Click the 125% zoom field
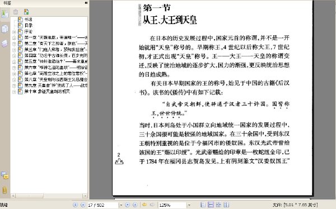 pos(172,205)
